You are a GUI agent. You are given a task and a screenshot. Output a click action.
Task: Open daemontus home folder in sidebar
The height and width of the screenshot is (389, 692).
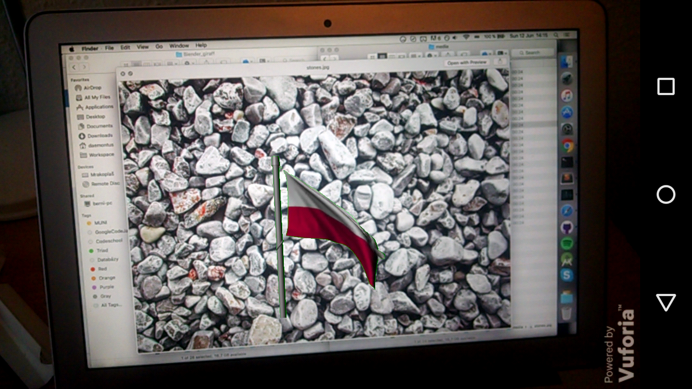(x=96, y=145)
